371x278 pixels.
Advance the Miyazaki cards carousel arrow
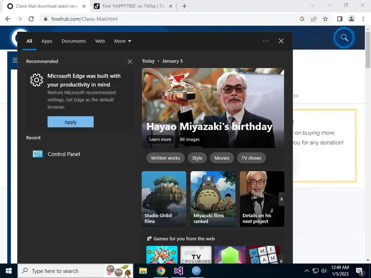pos(282,199)
